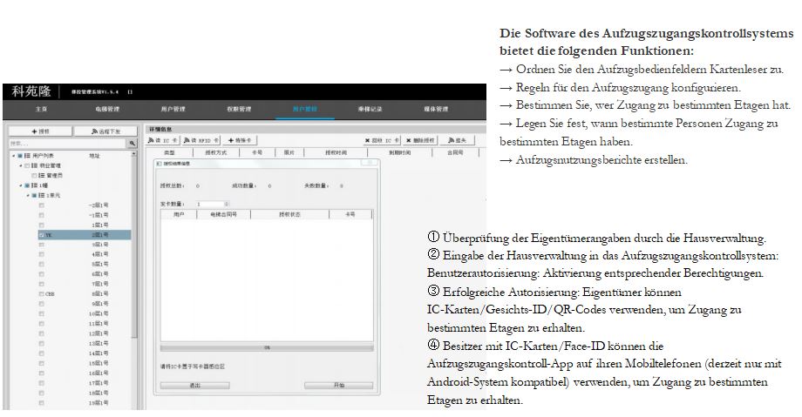Click the 读 RFID 卡 toolbar button
This screenshot has height=417, width=802.
pos(200,140)
